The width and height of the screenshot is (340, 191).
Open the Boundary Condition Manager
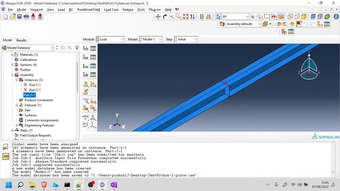(x=93, y=57)
